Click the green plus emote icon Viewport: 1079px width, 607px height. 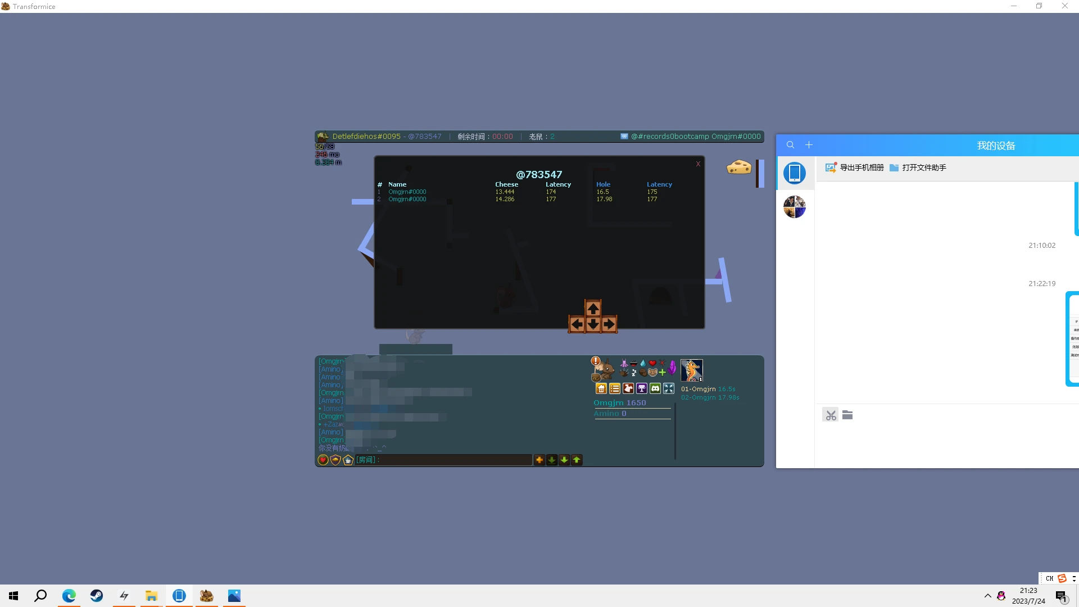coord(662,372)
